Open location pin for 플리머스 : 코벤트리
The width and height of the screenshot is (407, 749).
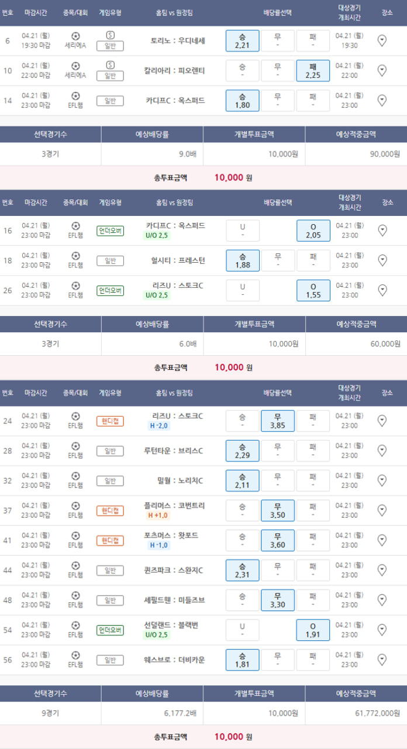click(382, 510)
